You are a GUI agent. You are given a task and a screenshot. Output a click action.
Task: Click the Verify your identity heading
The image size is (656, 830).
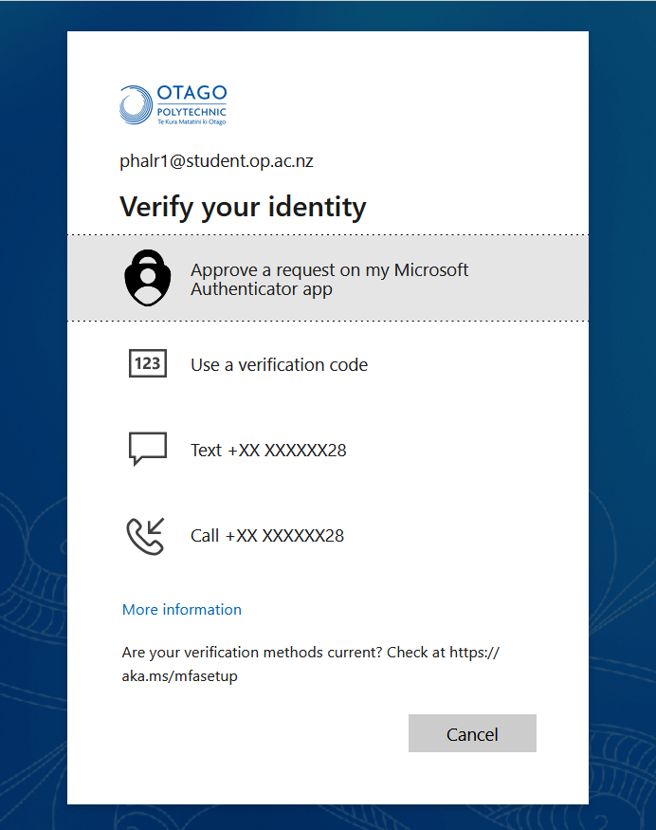pyautogui.click(x=243, y=207)
